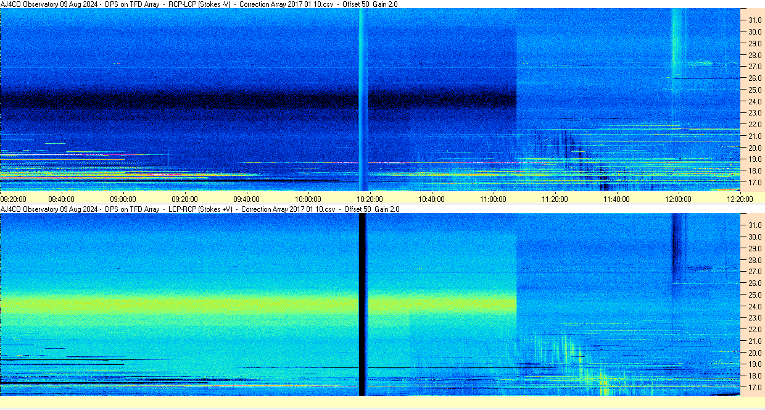Select 28.0 frequency label in Stokes +V panel

(x=755, y=260)
